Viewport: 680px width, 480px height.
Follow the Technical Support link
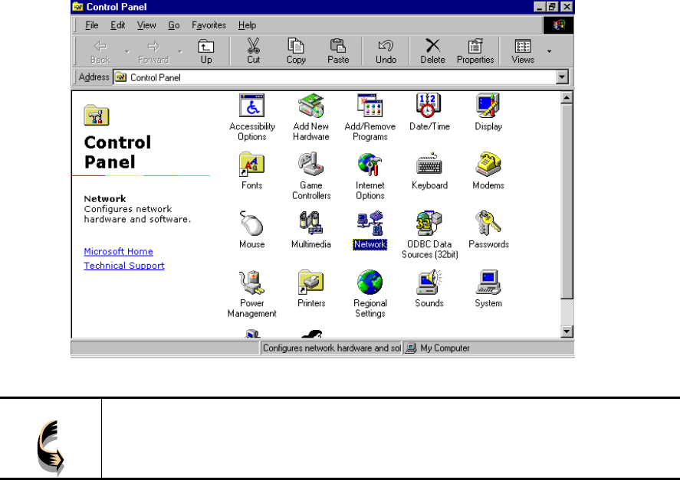tap(124, 266)
